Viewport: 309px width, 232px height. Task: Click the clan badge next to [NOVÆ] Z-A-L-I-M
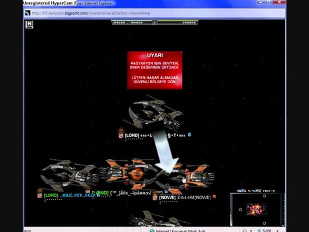pyautogui.click(x=155, y=198)
